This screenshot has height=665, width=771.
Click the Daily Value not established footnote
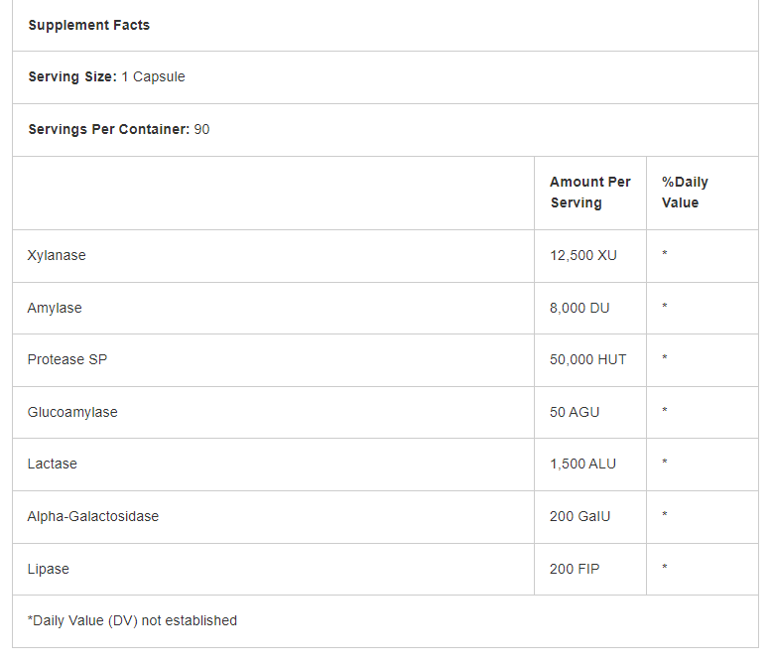[132, 620]
